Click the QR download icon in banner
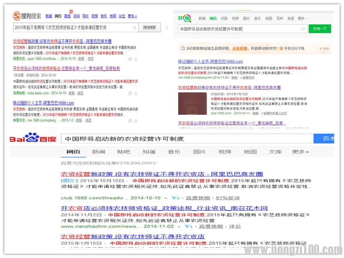Screen dimensions: 344x258 tap(281, 48)
